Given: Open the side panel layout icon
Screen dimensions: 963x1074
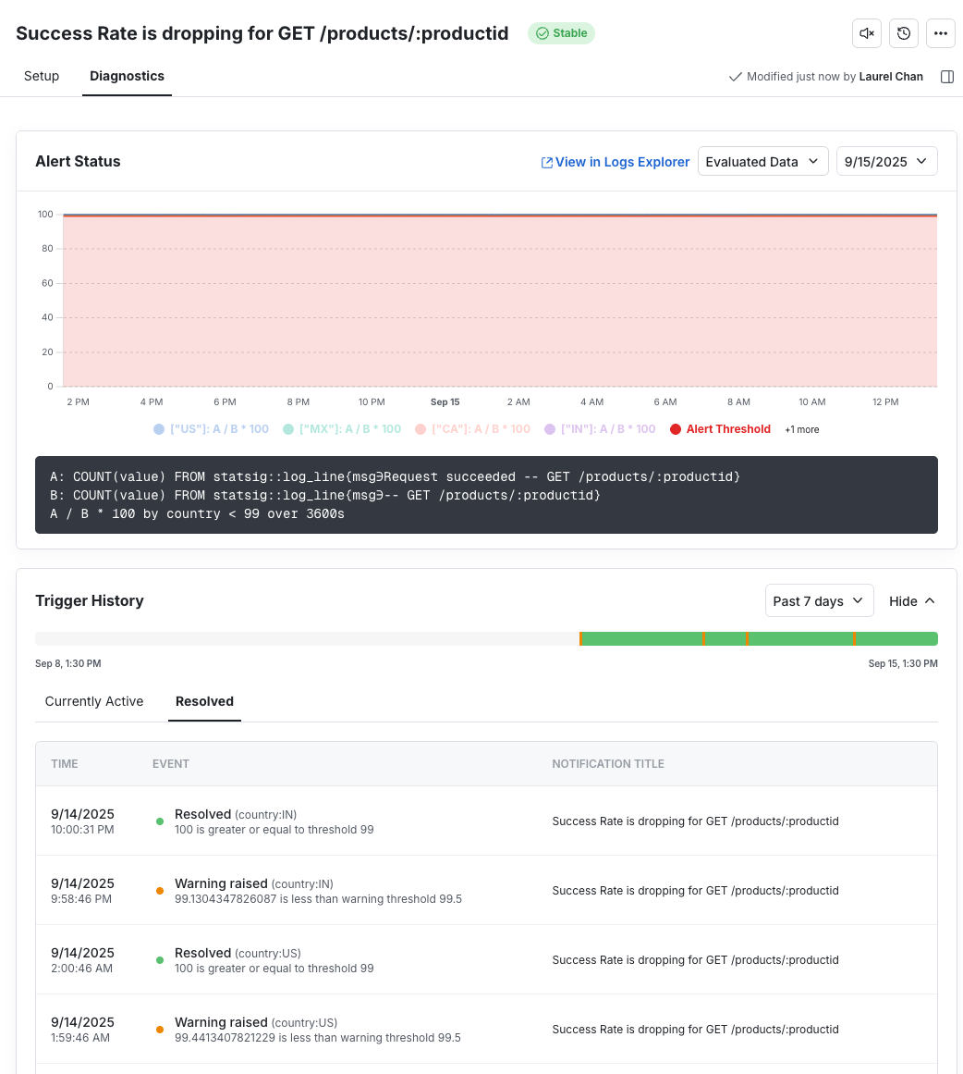Looking at the screenshot, I should coord(946,76).
